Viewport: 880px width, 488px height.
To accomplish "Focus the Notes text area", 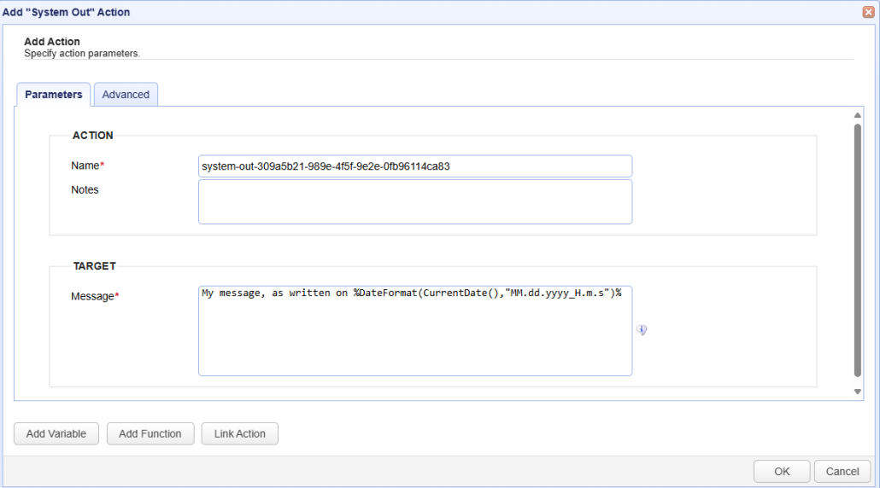I will [x=414, y=201].
